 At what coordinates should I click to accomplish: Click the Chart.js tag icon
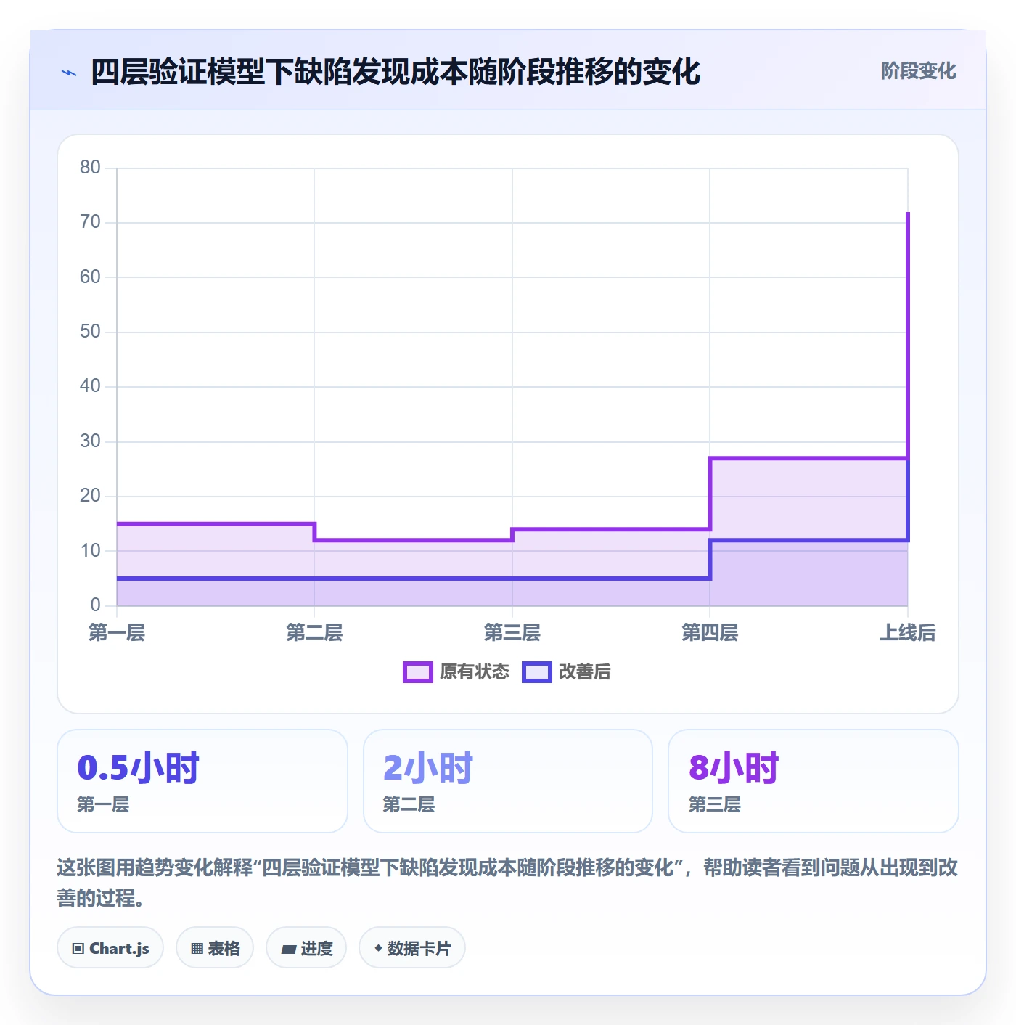[78, 948]
